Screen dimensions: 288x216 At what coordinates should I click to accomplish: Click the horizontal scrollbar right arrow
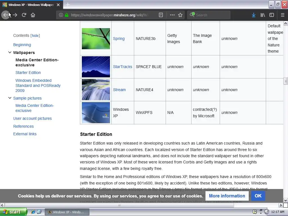pos(281,205)
